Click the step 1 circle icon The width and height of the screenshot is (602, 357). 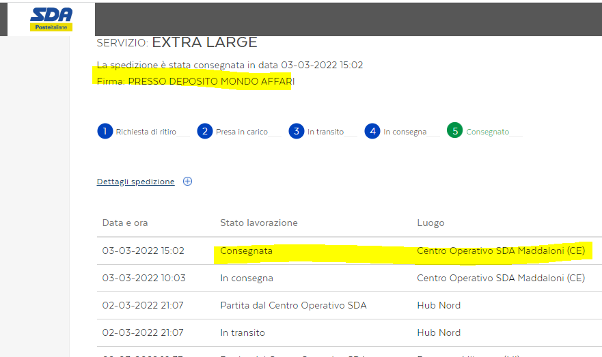click(x=105, y=131)
